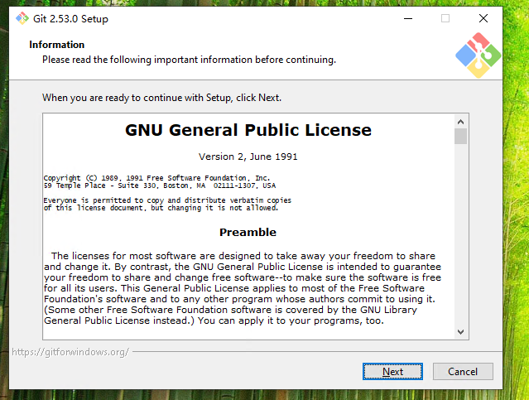Open the gitforwindows.org link
Image resolution: width=529 pixels, height=400 pixels.
point(70,352)
